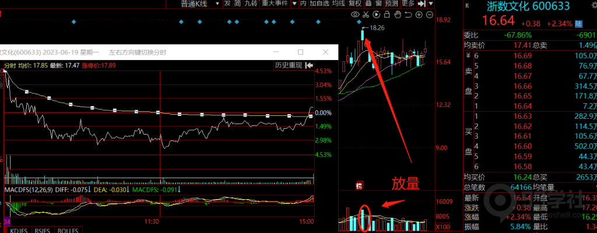This screenshot has height=233, width=597.
Task: Toggle the 九转 indicator
Action: click(x=251, y=3)
